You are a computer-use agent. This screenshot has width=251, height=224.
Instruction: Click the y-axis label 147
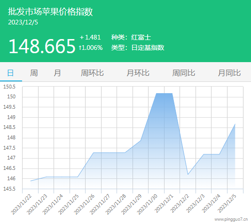11,158
